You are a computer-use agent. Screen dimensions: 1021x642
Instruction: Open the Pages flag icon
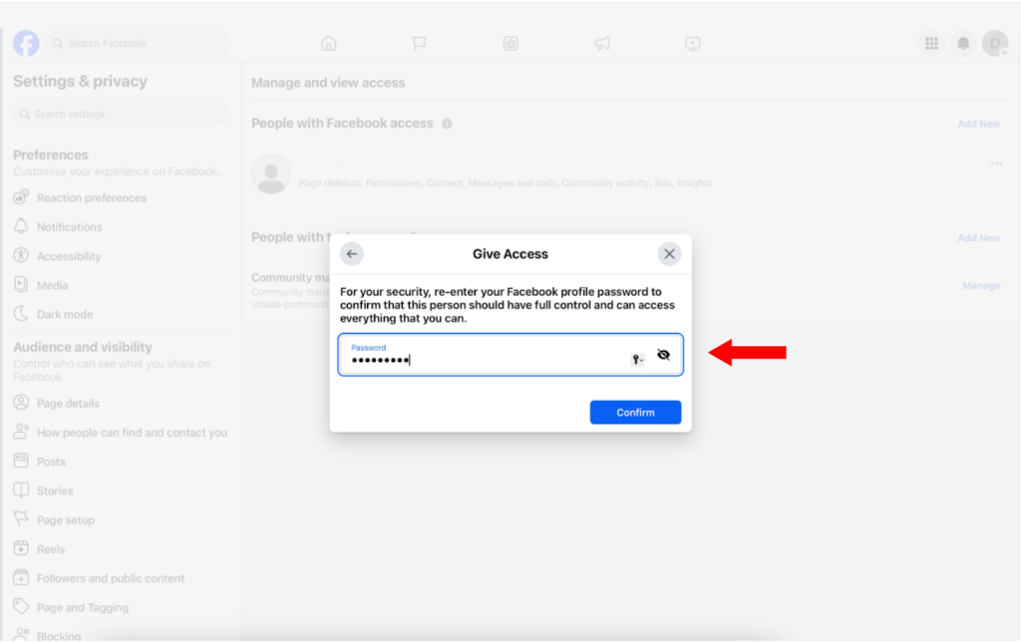[x=420, y=44]
